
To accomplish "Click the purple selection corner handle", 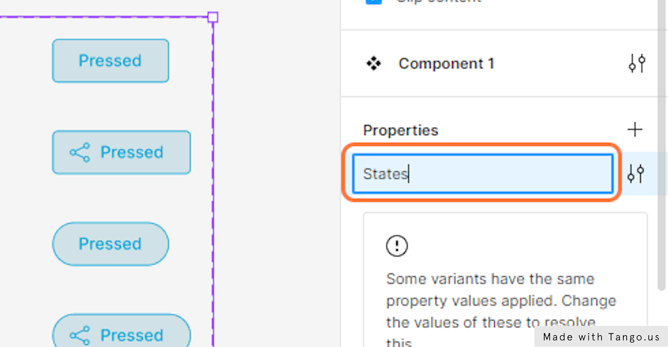I will 213,17.
